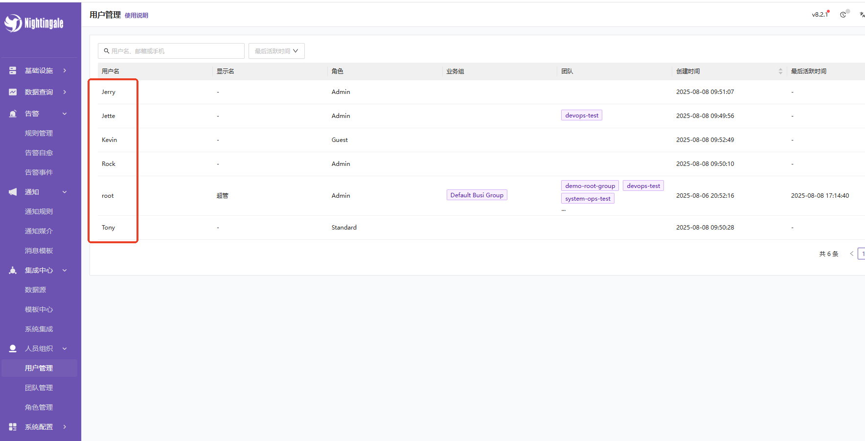Viewport: 865px width, 441px height.
Task: Click the personnel organization (人员组织) user icon
Action: click(x=13, y=348)
